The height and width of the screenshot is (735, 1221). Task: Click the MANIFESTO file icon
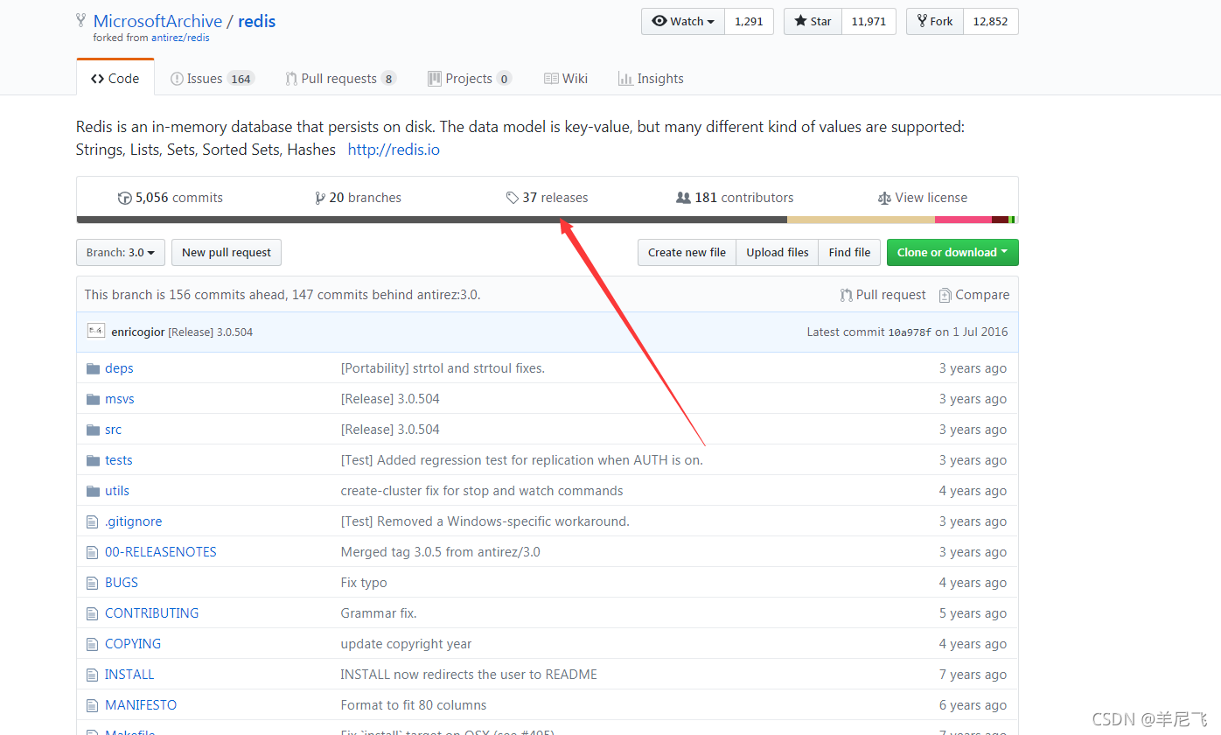[x=93, y=705]
